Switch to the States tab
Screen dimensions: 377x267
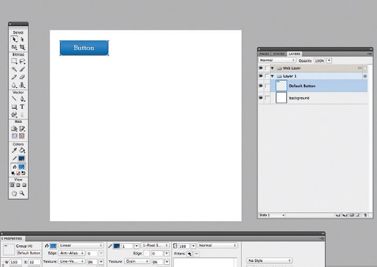click(278, 54)
